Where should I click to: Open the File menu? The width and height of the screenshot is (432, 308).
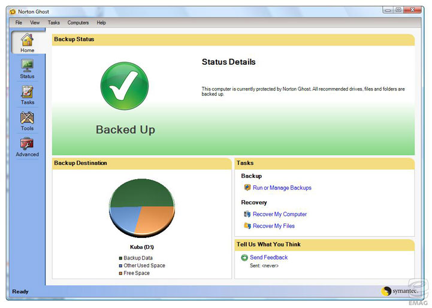19,23
